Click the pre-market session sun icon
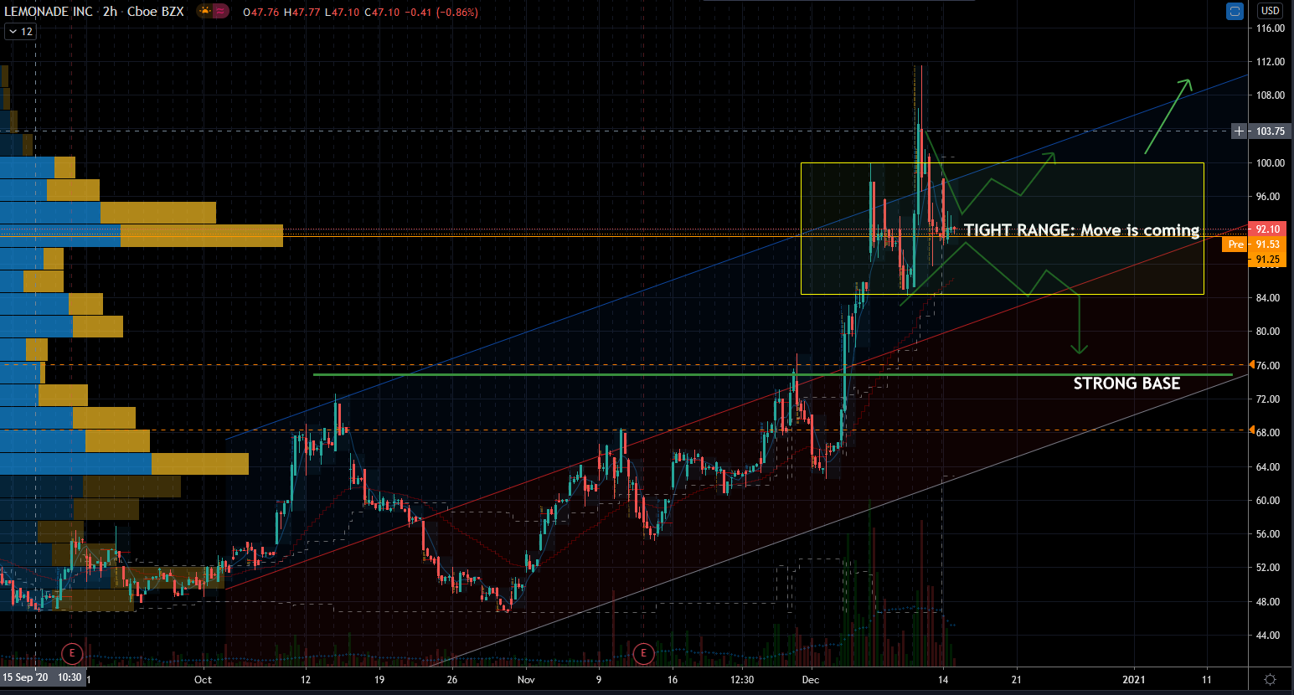This screenshot has width=1294, height=695. coord(204,12)
